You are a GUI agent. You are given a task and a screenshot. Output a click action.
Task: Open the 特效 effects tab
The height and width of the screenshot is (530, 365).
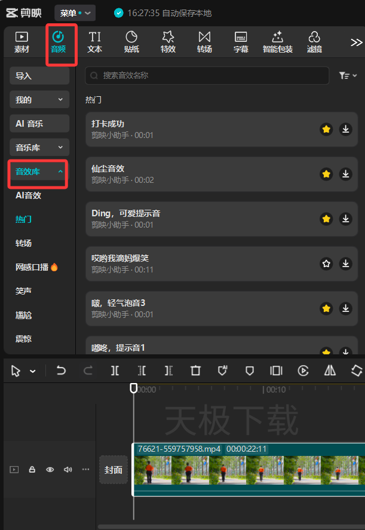point(168,42)
